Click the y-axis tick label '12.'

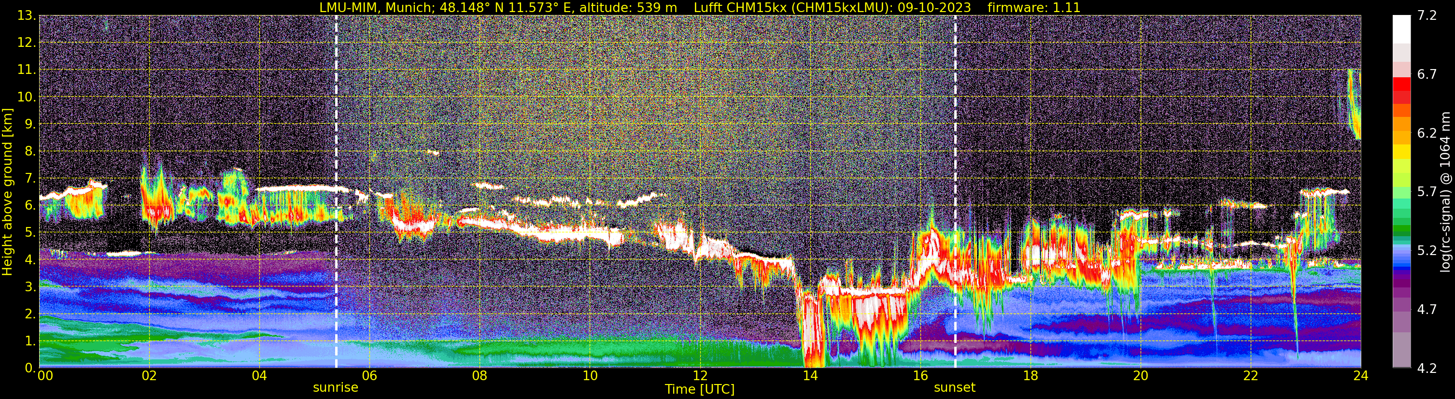coord(27,43)
